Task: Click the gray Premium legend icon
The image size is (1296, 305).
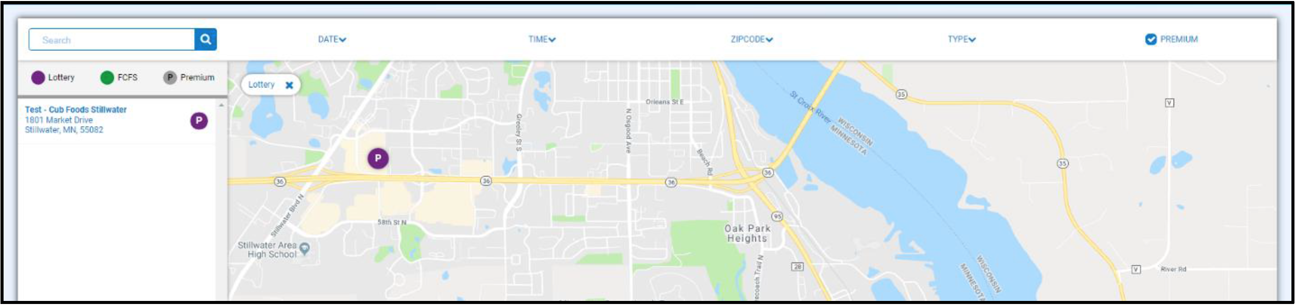Action: [170, 77]
